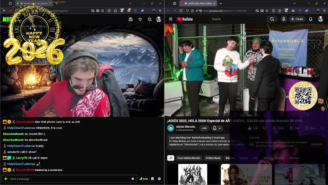Go to YouTube home logo

[184, 19]
